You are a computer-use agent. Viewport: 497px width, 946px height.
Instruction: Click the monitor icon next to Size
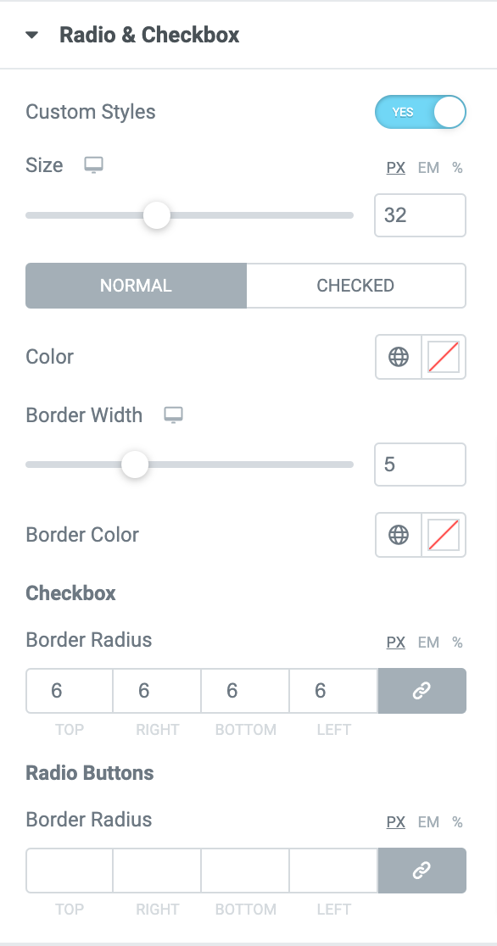pyautogui.click(x=94, y=166)
